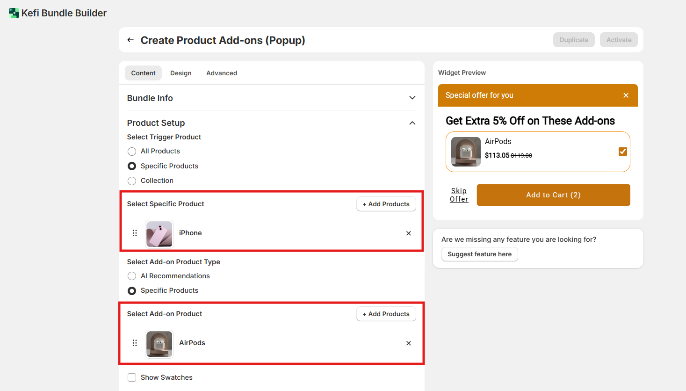
Task: Enable the Show Swatches checkbox
Action: (132, 377)
